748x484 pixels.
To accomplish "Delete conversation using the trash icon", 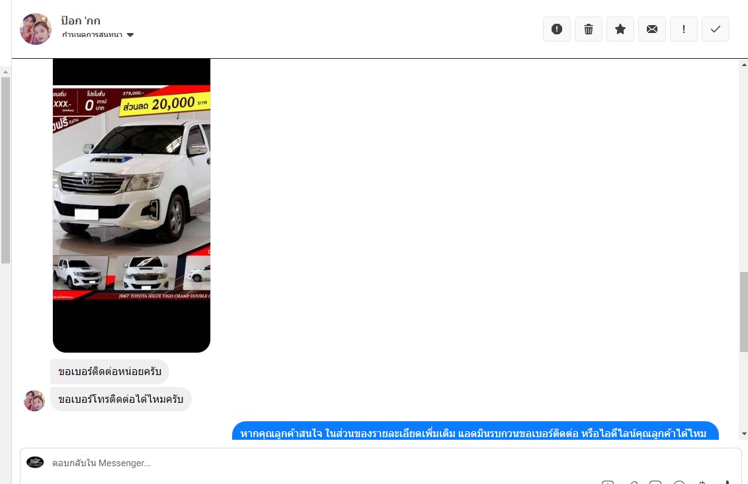I will pos(588,29).
